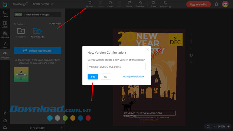Click the Search millions of images field

click(x=42, y=14)
